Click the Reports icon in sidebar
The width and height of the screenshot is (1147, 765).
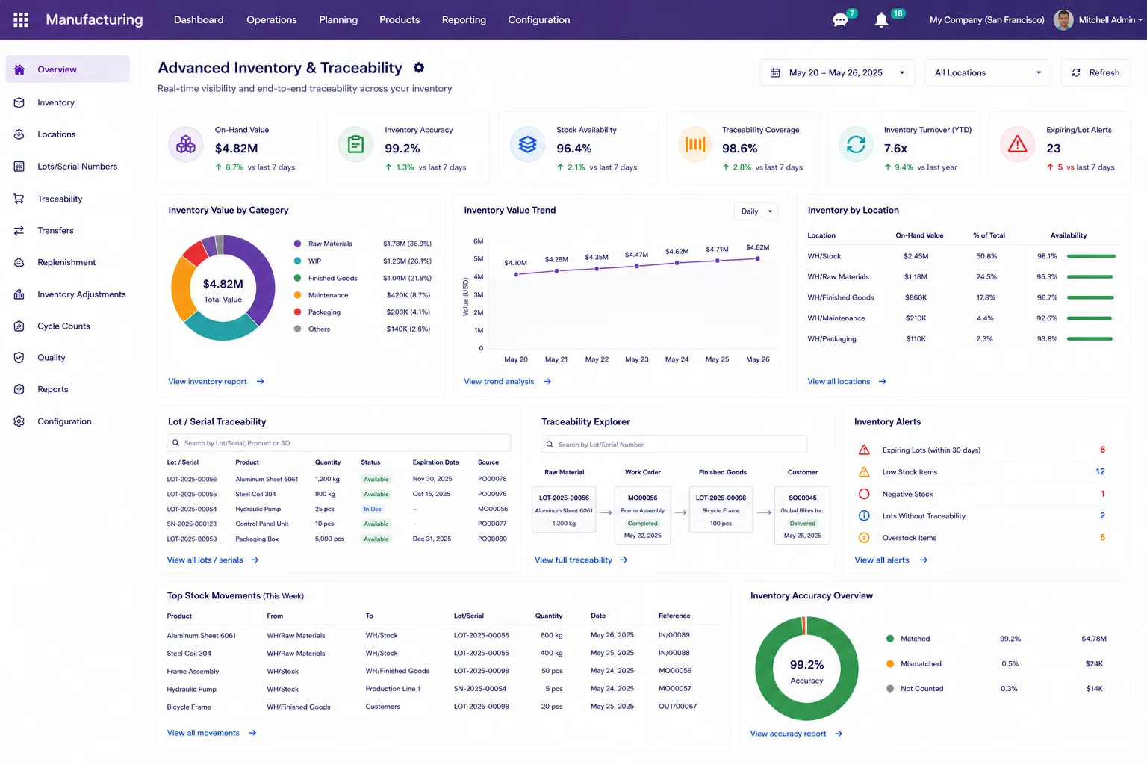pos(19,389)
